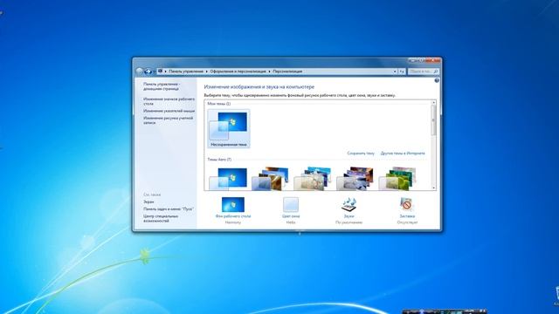Click the Мои темы (1) group header
The image size is (559, 314).
coord(219,104)
